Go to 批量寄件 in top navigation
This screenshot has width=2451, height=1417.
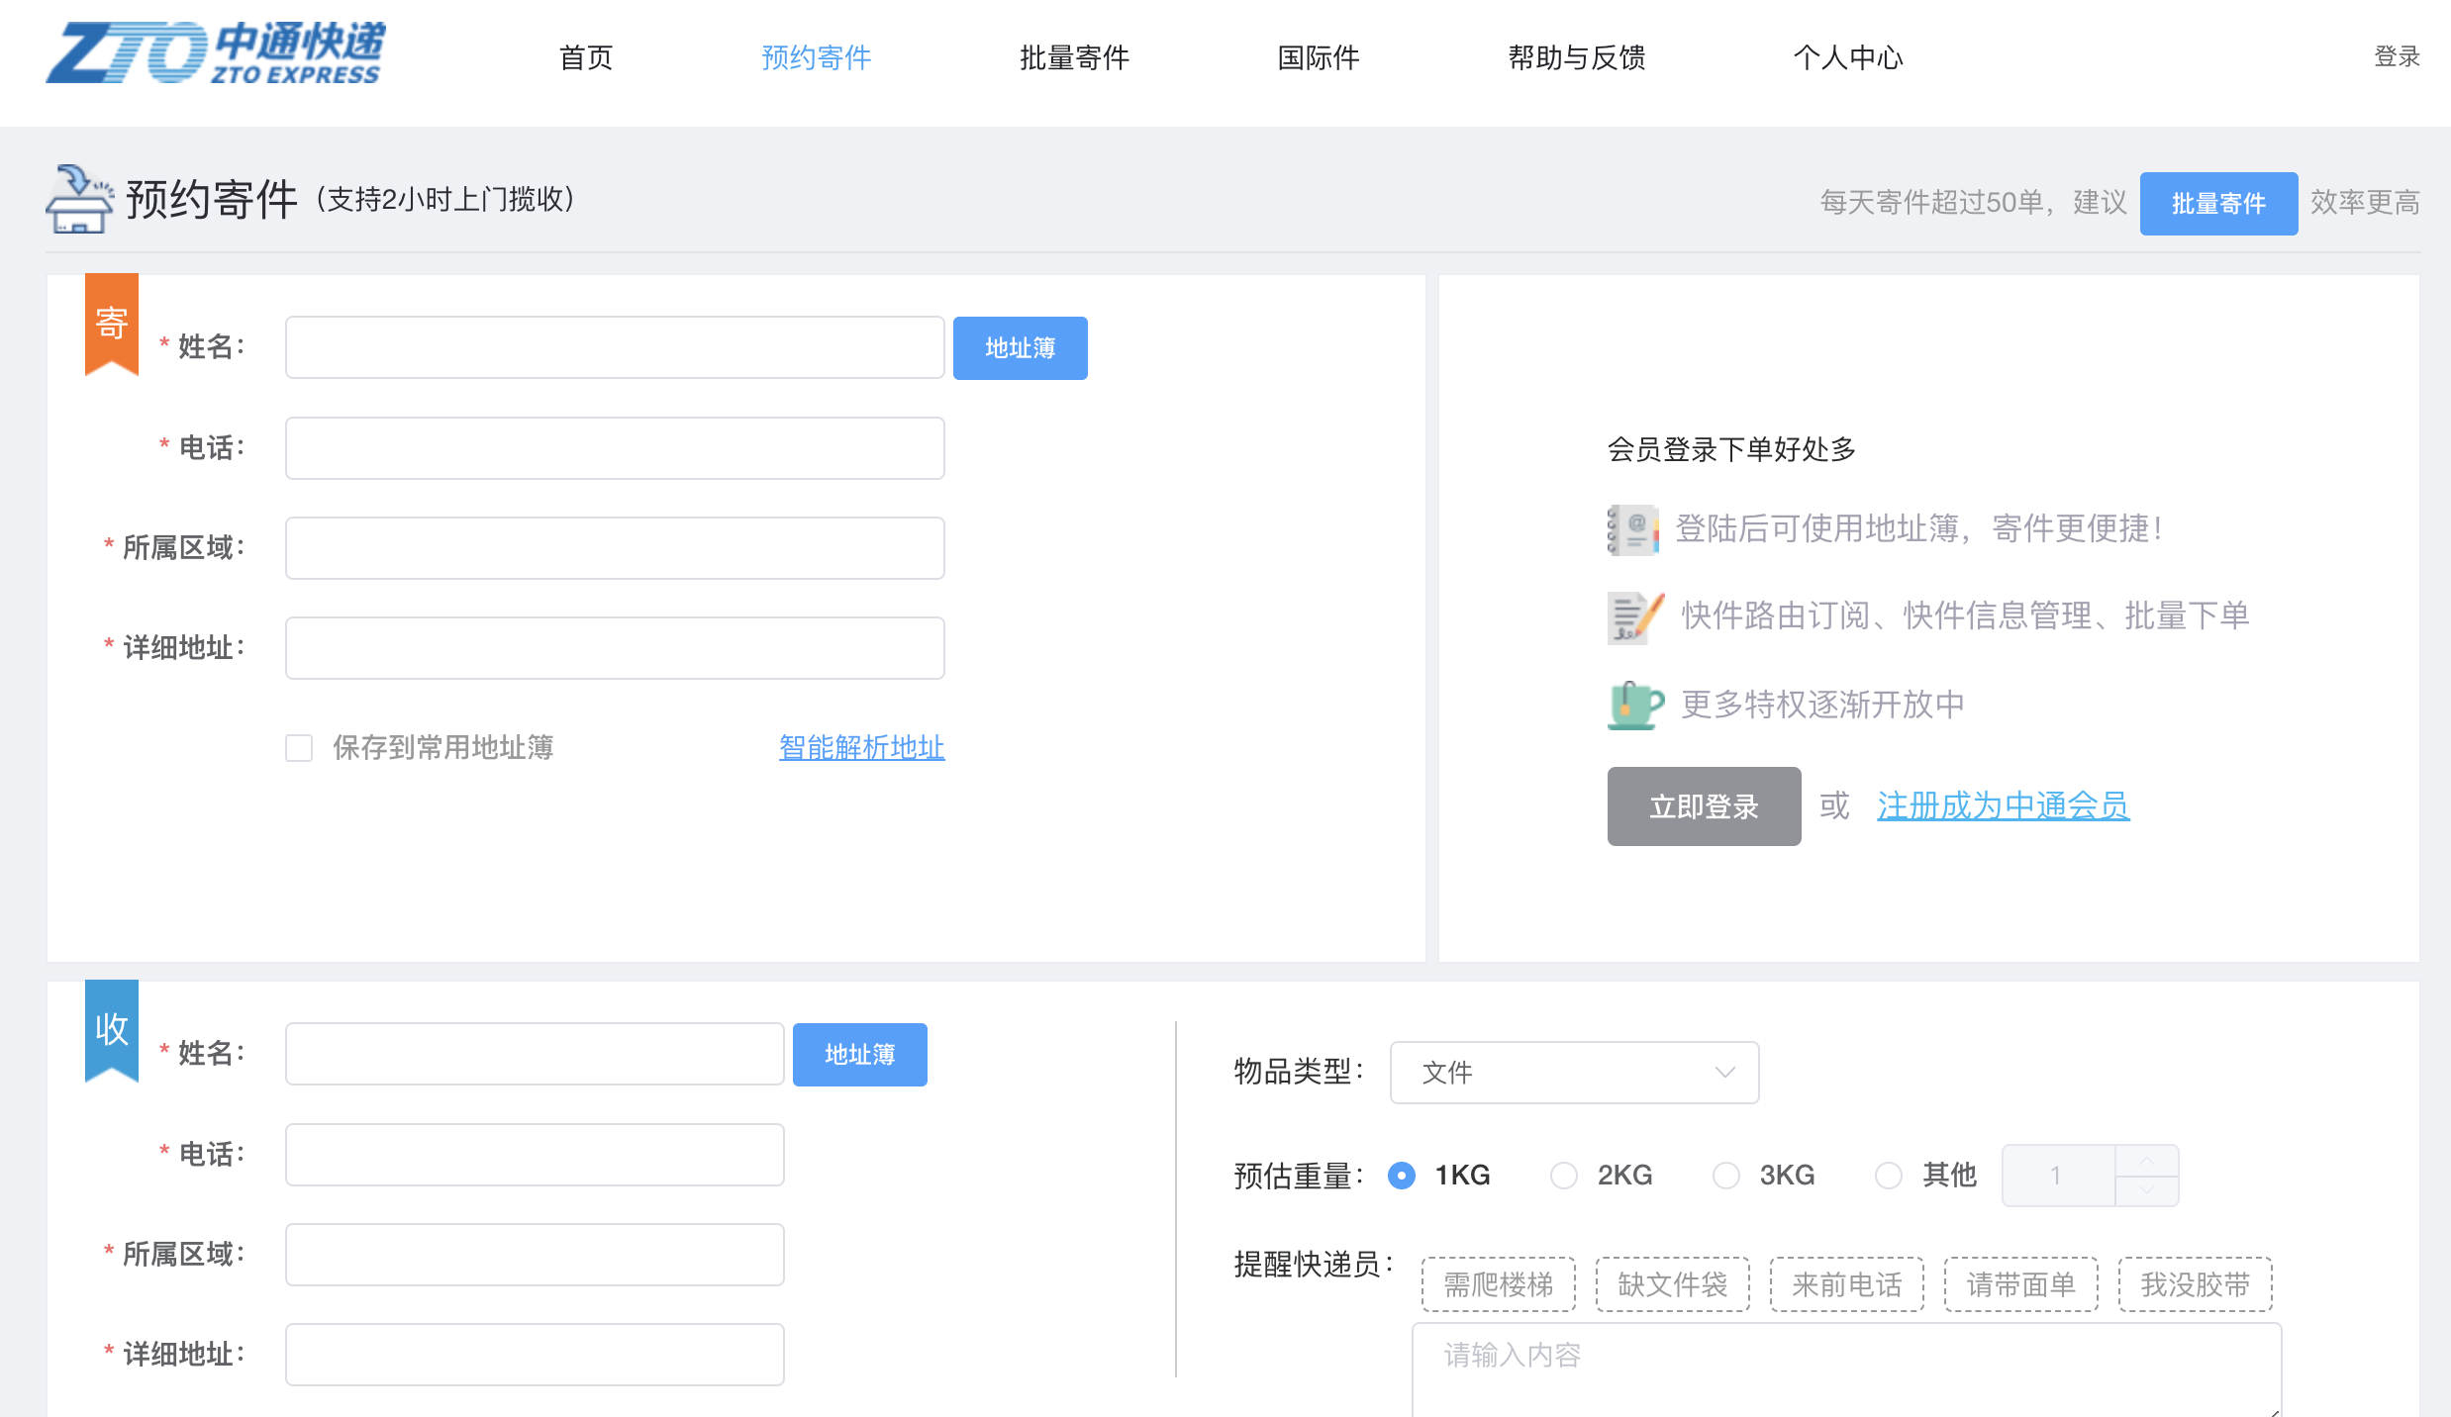(x=1075, y=57)
